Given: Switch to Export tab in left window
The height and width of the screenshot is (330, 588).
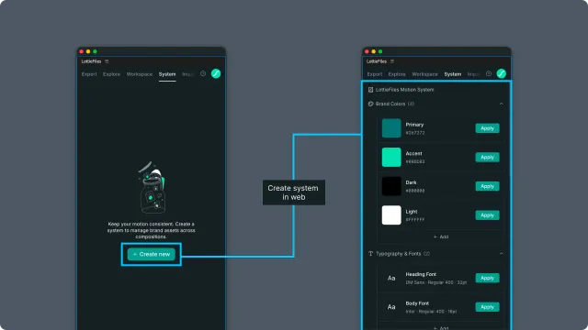Looking at the screenshot, I should coord(89,74).
